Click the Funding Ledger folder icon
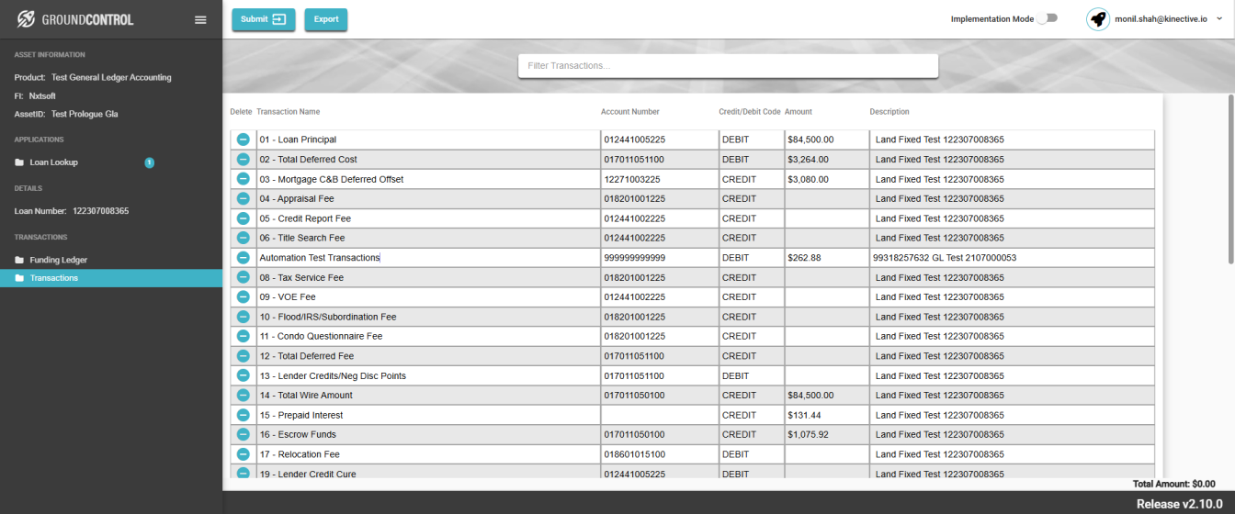Viewport: 1235px width, 514px height. 19,260
